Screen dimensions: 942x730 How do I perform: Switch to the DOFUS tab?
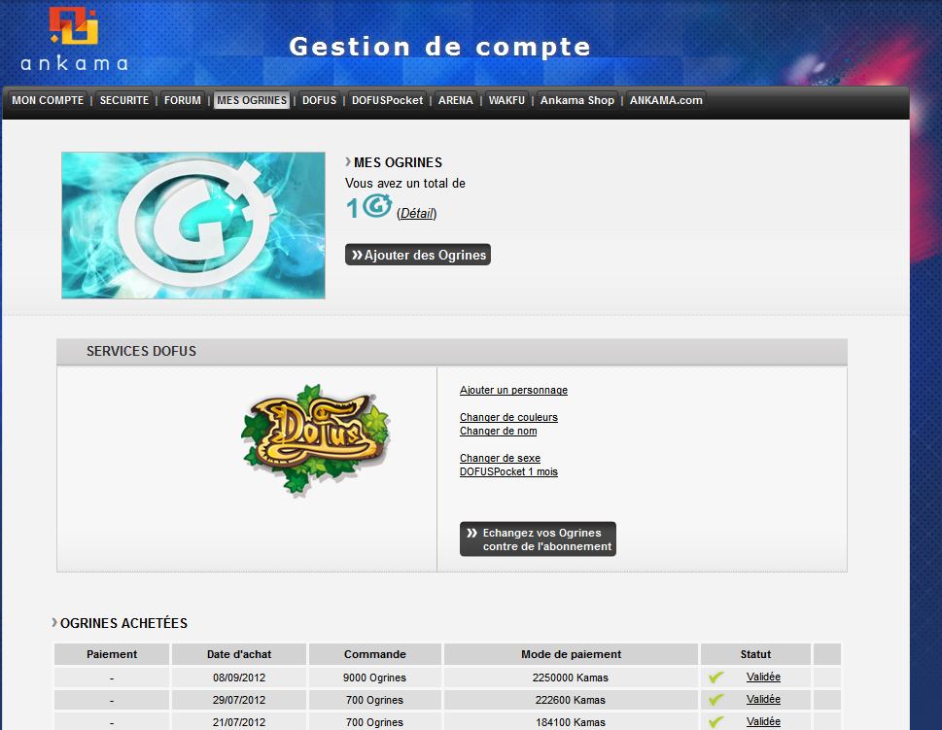tap(320, 100)
